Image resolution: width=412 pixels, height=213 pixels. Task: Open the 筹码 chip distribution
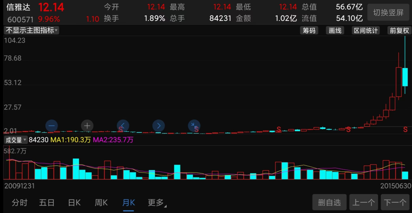309,31
